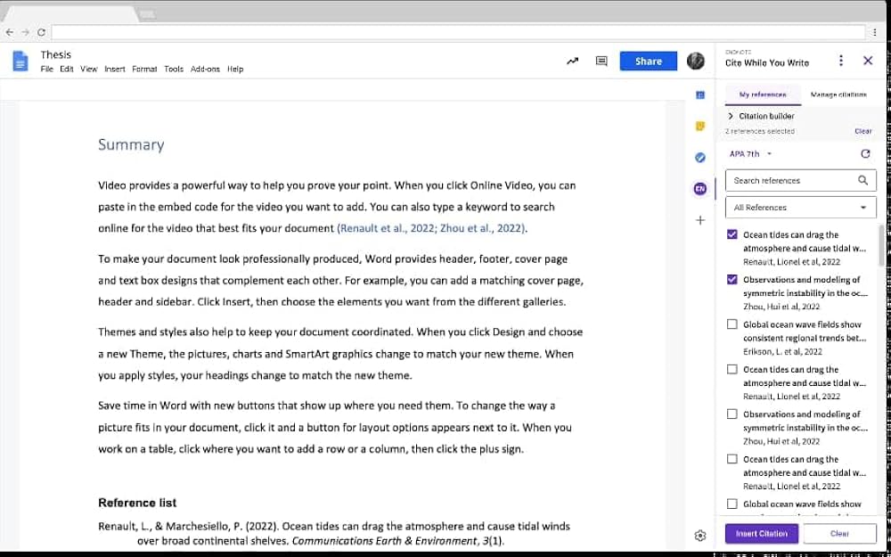891x557 pixels.
Task: Open the Add-ons menu
Action: [205, 69]
